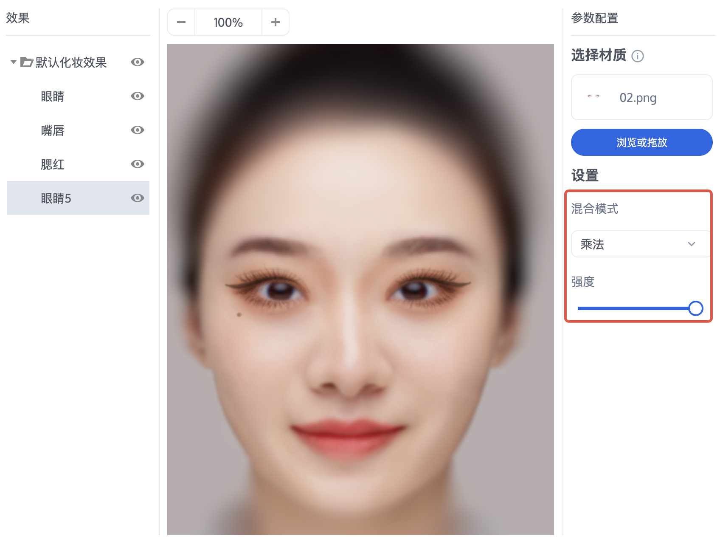Click the 浏览或拖放 button
Screen dimensions: 720x542
(x=642, y=142)
